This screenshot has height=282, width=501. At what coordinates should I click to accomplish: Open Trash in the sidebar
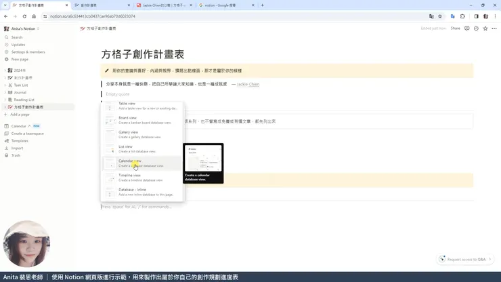(x=16, y=155)
